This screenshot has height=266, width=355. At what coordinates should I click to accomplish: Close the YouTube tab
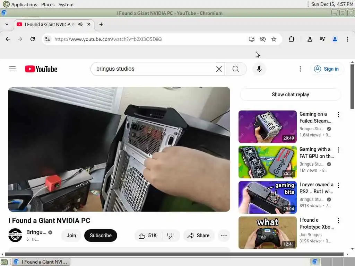click(x=89, y=24)
